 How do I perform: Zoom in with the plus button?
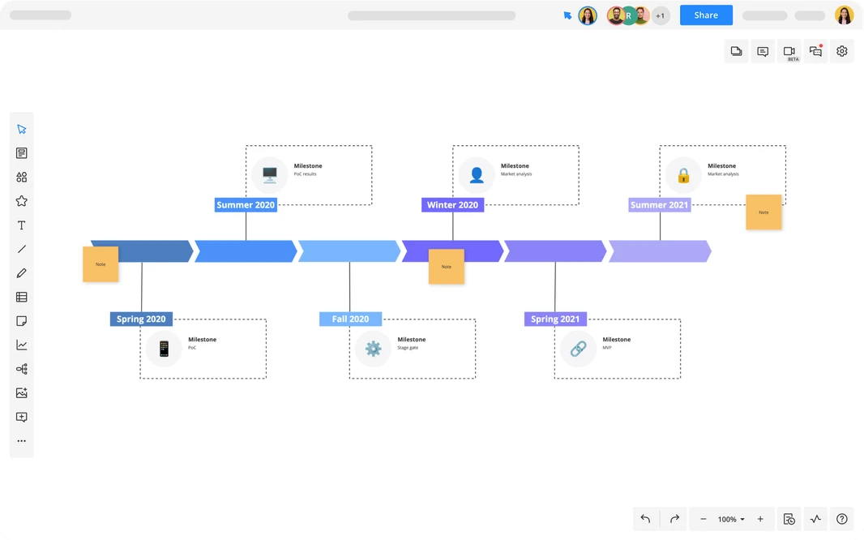760,519
